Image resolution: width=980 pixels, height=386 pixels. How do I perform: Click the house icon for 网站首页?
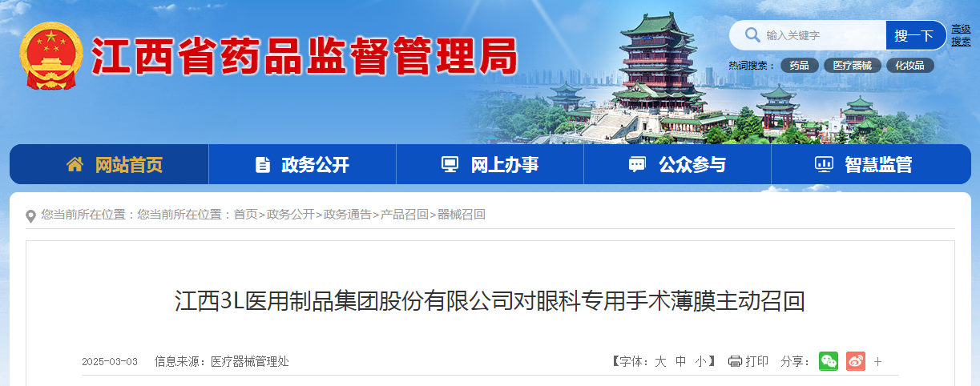75,164
